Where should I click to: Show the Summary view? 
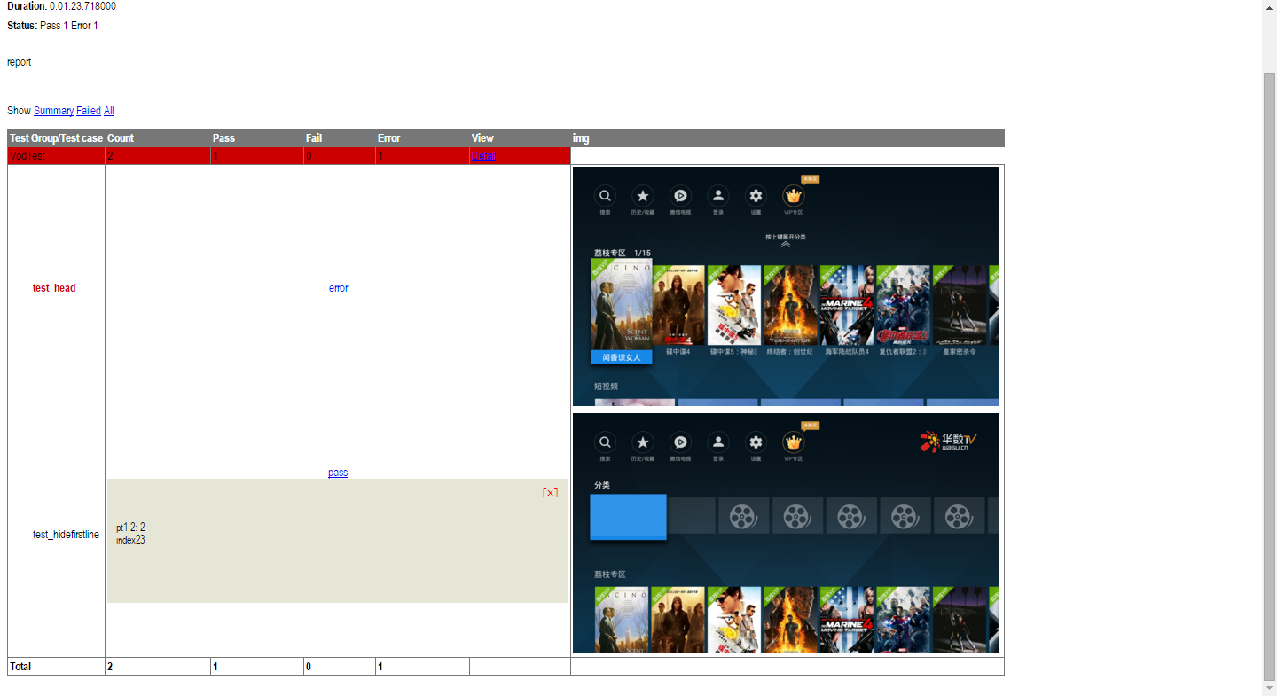pos(53,111)
